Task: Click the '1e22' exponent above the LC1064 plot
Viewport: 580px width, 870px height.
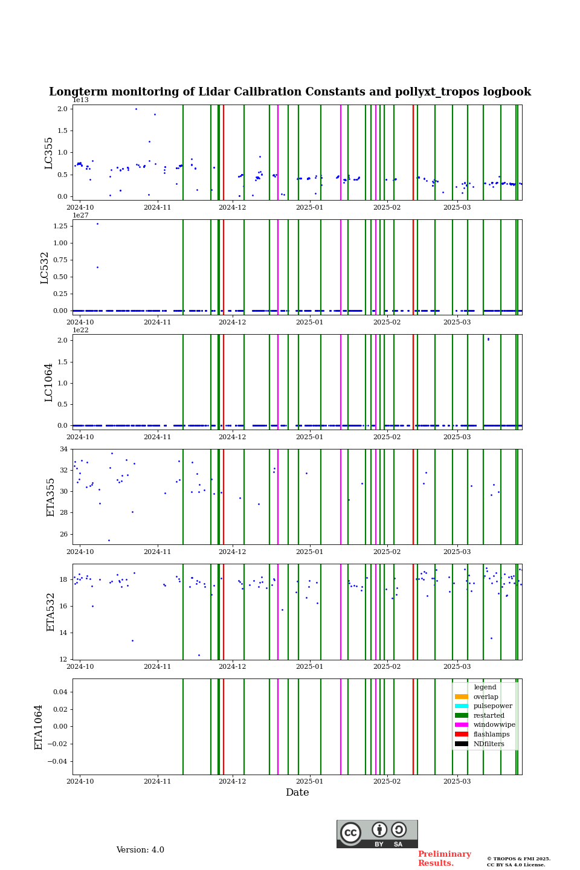Action: pos(81,330)
